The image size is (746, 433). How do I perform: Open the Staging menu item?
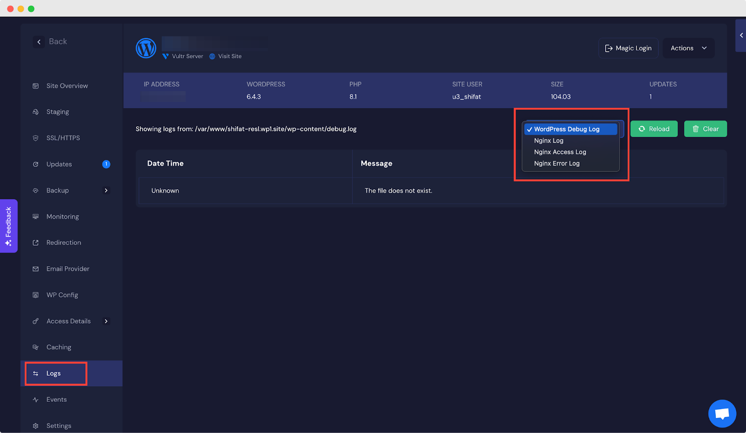pyautogui.click(x=58, y=112)
